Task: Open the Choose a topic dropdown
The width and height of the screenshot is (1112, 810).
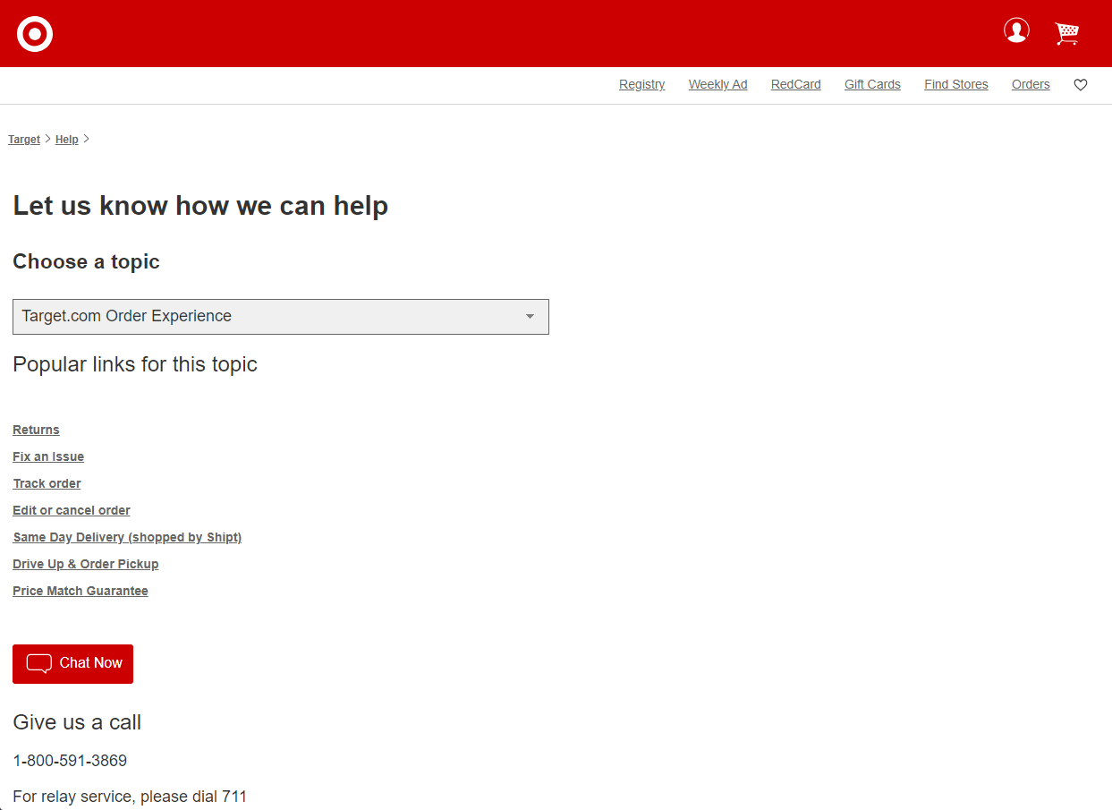Action: tap(280, 317)
